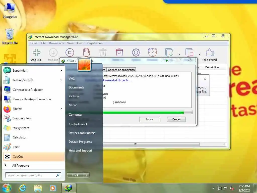257x193 pixels.
Task: Click the Stop download toolbar icon
Action: 70,53
